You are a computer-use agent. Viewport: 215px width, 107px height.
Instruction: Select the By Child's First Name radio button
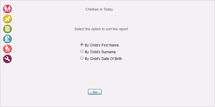coord(82,44)
